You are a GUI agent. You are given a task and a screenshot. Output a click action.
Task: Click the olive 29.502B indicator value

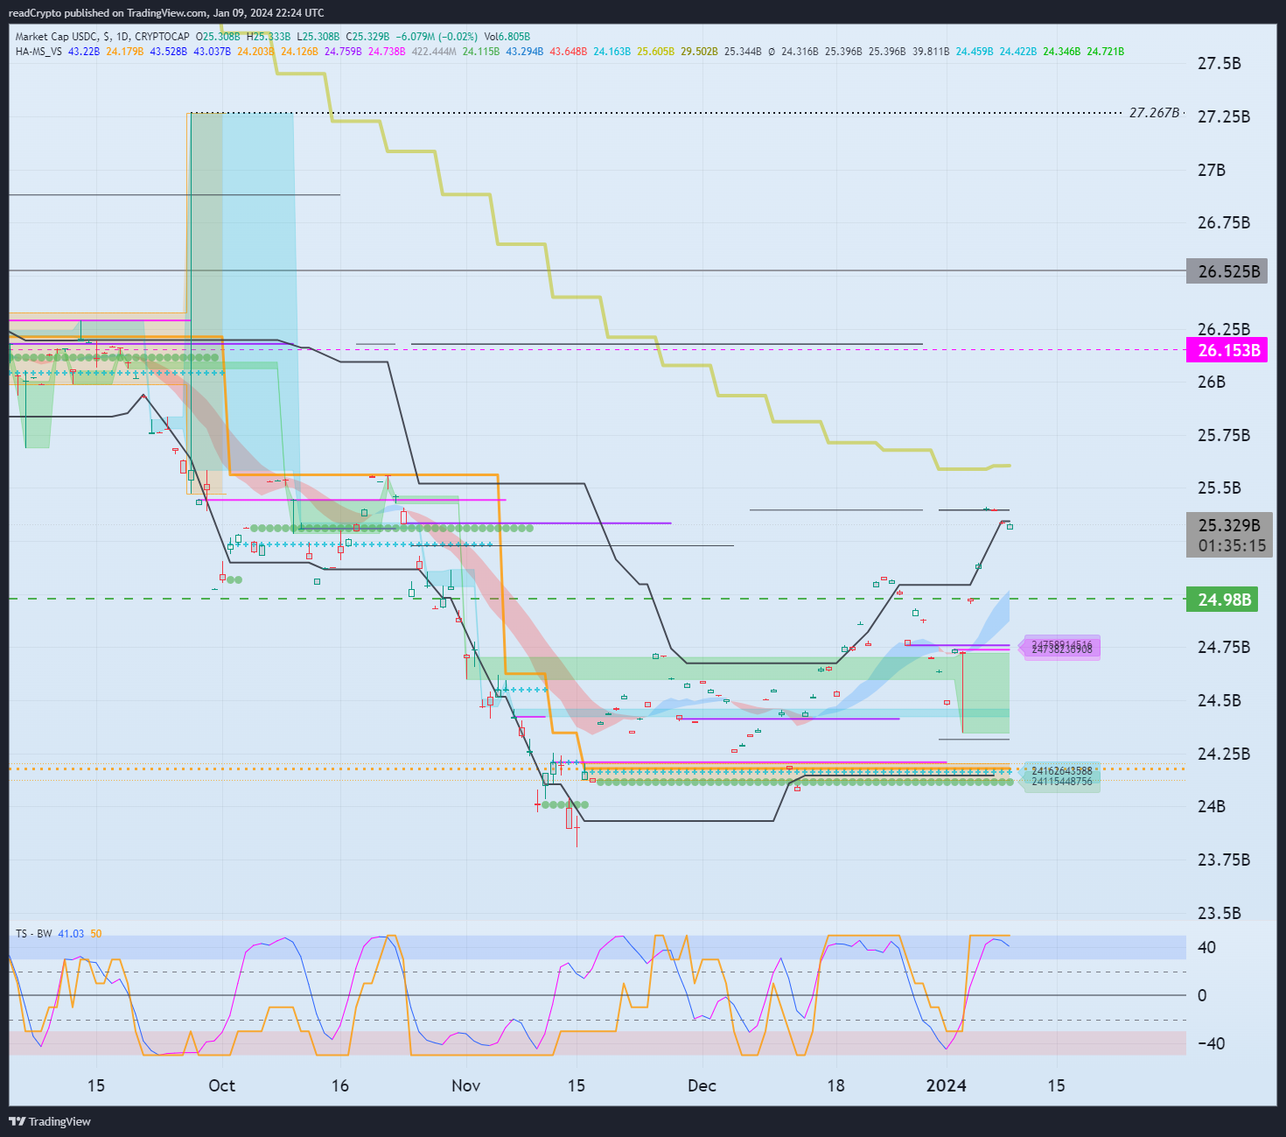(700, 52)
